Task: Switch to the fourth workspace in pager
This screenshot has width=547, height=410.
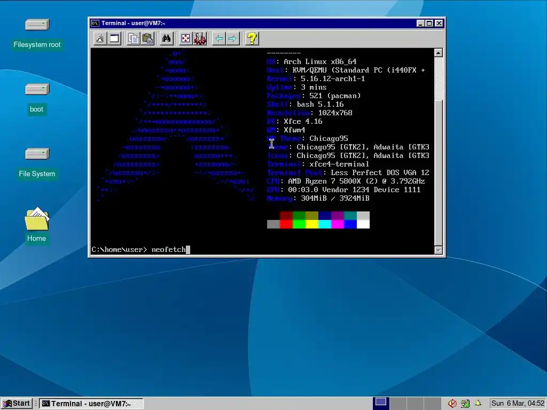Action: point(432,404)
